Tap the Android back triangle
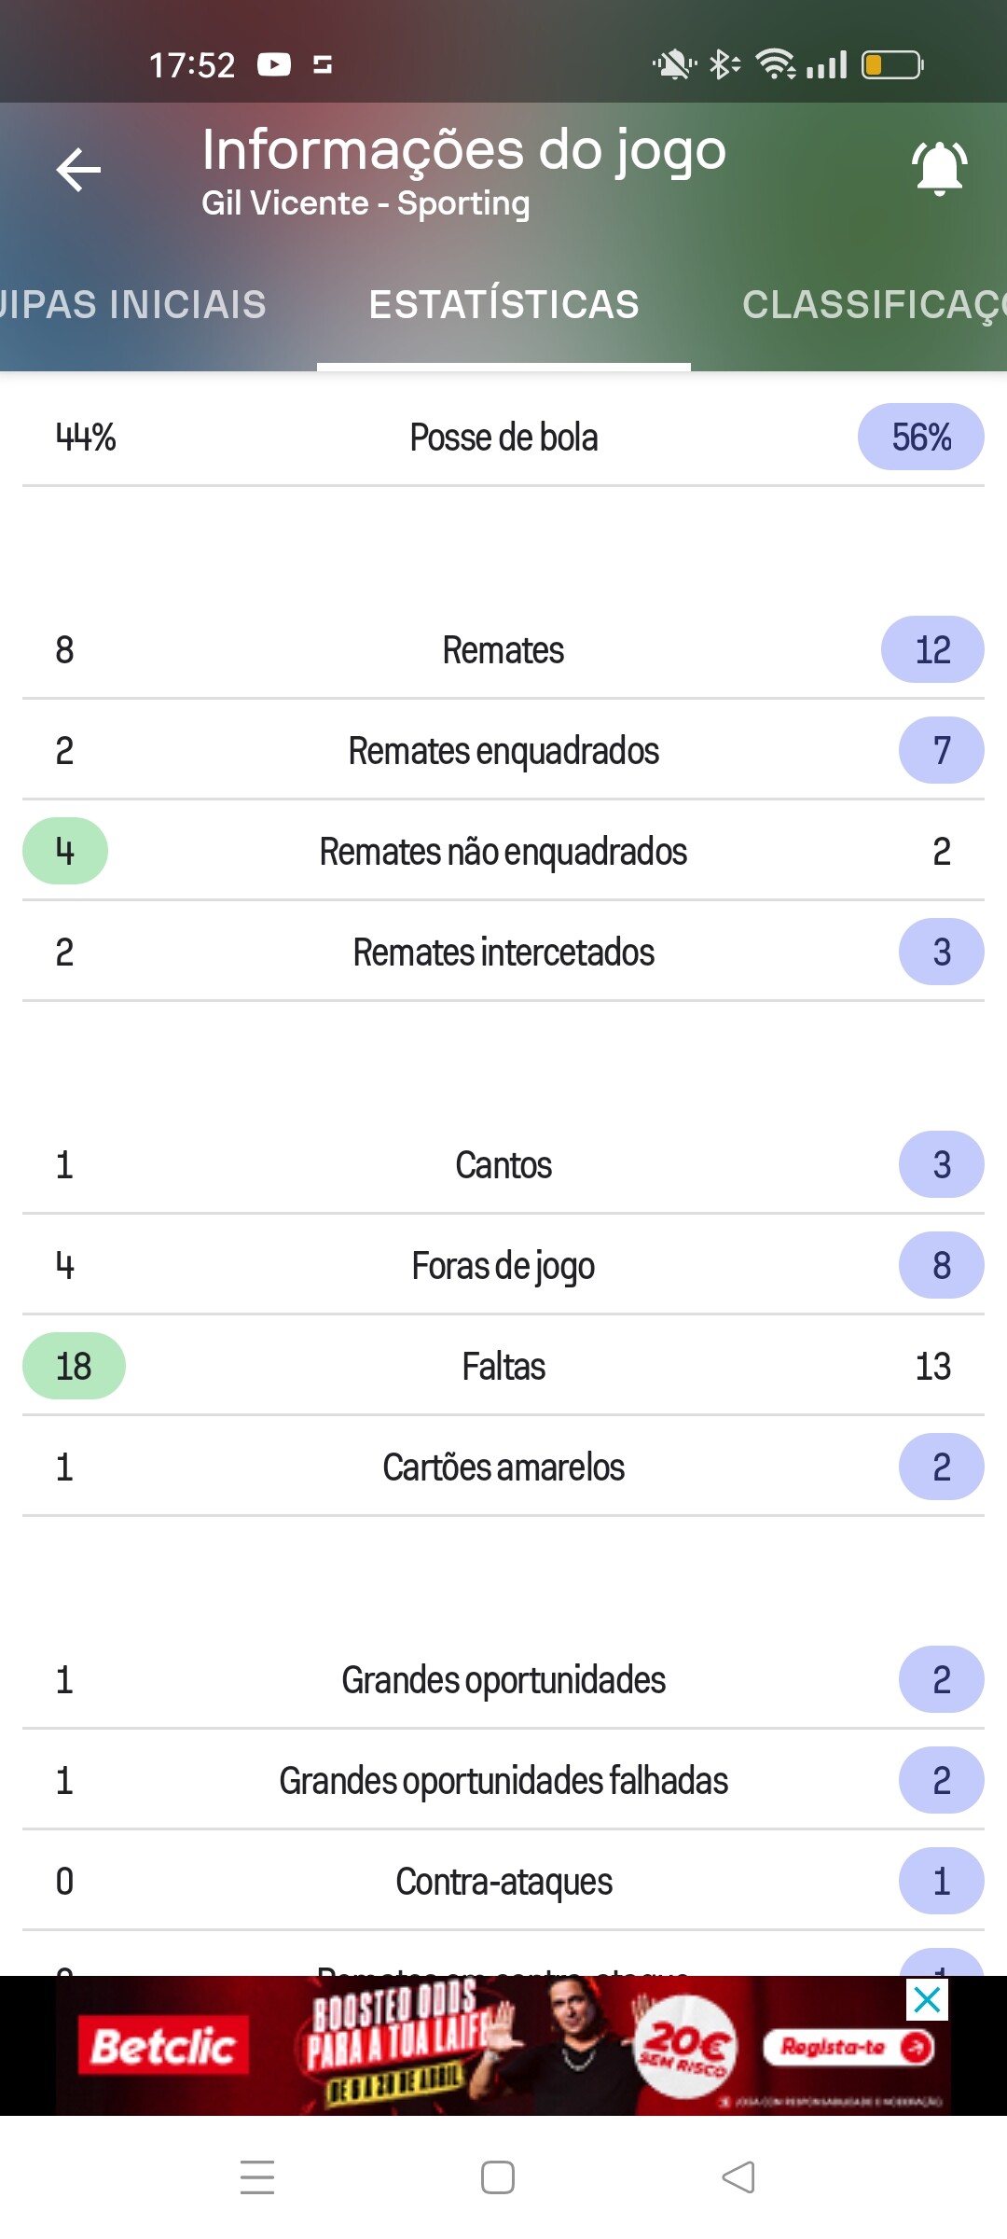The image size is (1007, 2239). click(x=738, y=2177)
